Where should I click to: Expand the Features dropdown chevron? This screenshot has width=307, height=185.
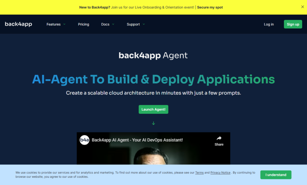point(64,24)
